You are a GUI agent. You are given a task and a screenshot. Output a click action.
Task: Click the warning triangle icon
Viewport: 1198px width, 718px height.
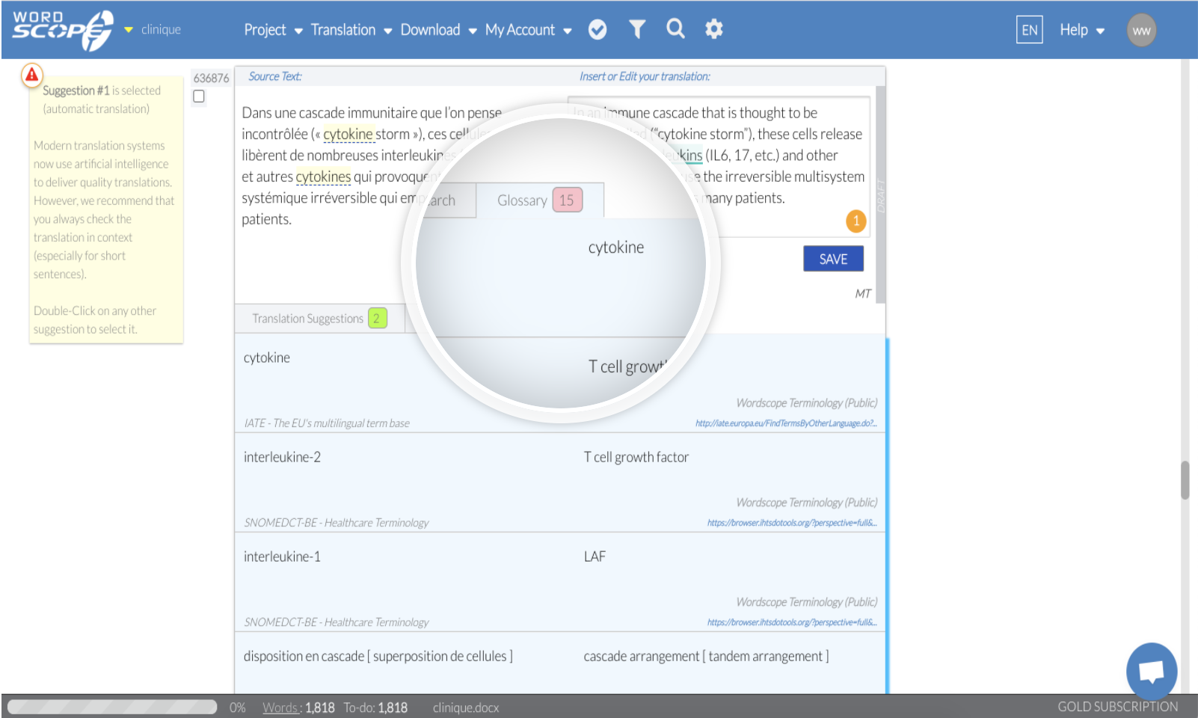pyautogui.click(x=31, y=74)
